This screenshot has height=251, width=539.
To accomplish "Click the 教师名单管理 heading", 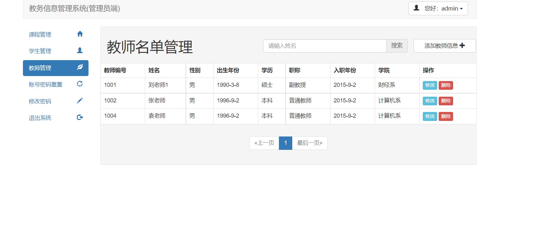I will coord(150,47).
